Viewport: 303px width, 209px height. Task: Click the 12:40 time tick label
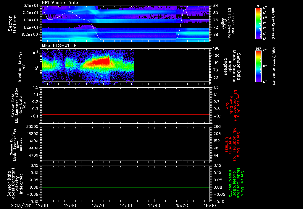pyautogui.click(x=70, y=205)
